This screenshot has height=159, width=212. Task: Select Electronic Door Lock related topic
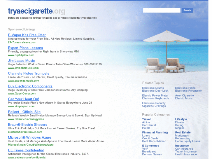click(155, 91)
